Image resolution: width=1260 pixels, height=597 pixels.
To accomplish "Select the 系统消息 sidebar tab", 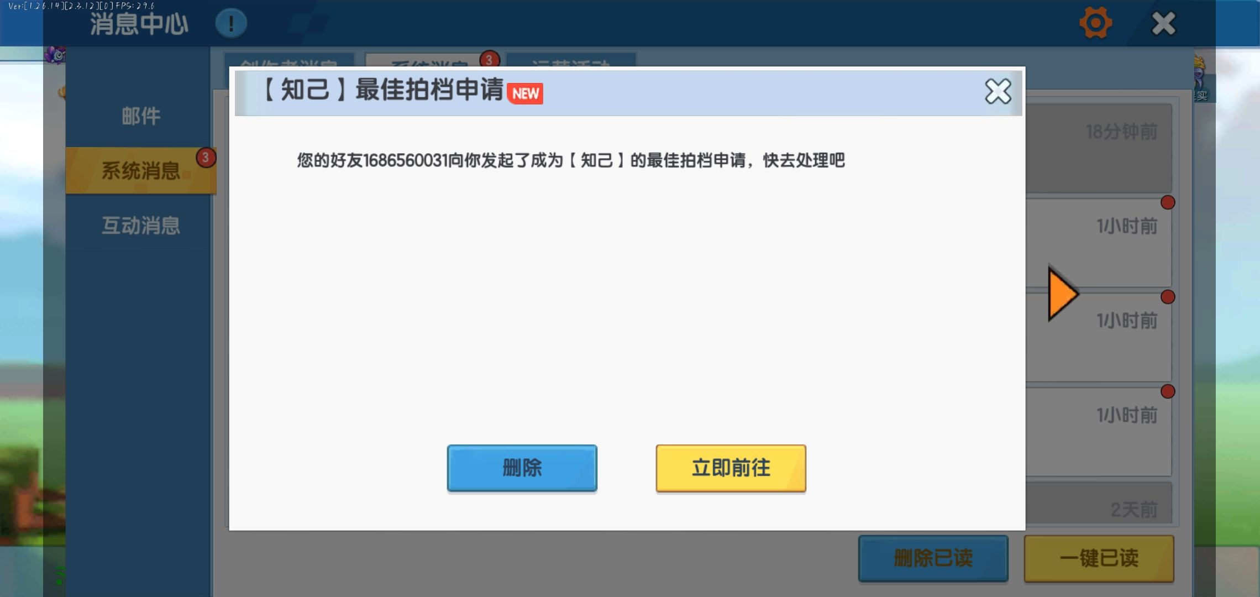I will pos(140,171).
